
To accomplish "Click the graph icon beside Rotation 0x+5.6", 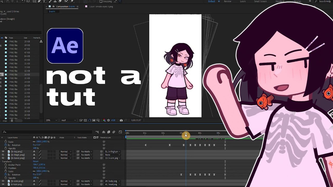I will [9, 145].
